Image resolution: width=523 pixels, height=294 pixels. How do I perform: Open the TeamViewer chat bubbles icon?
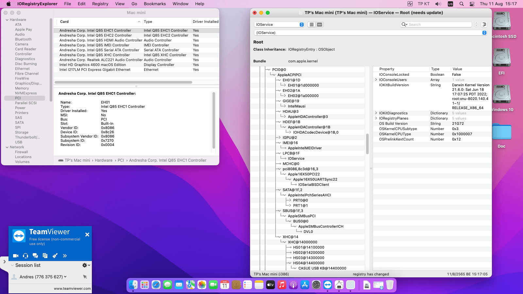35,256
